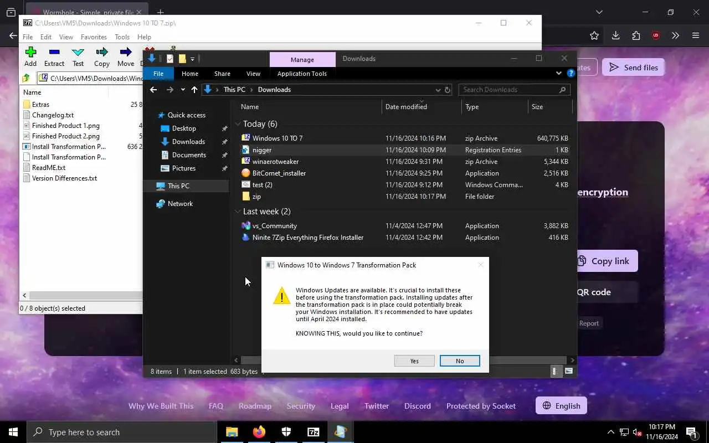Select This PC in navigation pane
Image resolution: width=709 pixels, height=443 pixels.
(x=178, y=186)
